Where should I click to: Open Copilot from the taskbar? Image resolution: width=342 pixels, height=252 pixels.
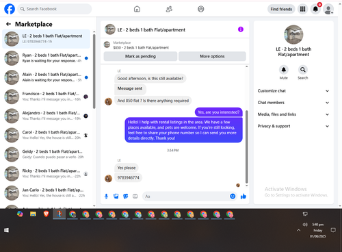pos(20,214)
